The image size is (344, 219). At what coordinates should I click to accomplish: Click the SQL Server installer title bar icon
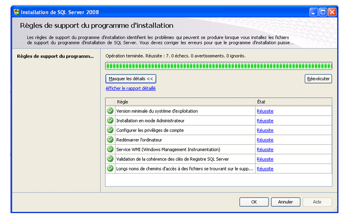click(x=16, y=12)
